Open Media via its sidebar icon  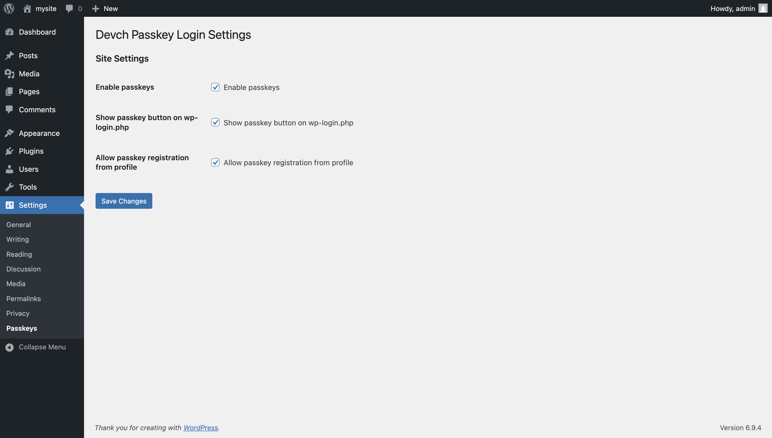tap(9, 73)
